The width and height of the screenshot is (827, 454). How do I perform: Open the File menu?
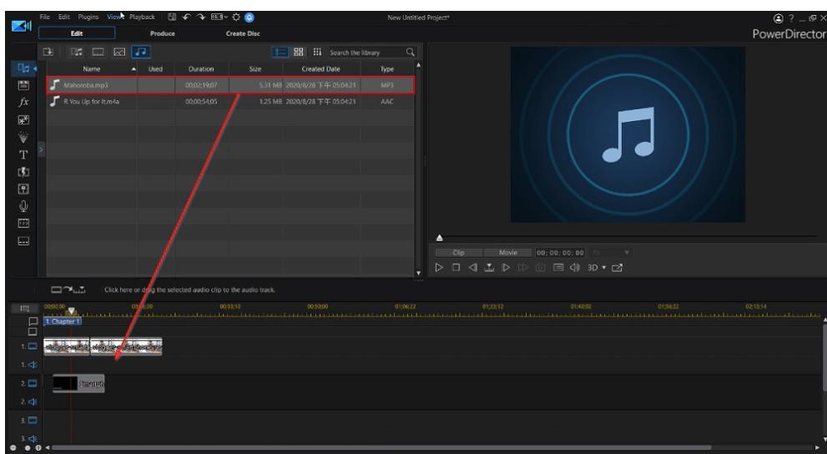(x=45, y=17)
